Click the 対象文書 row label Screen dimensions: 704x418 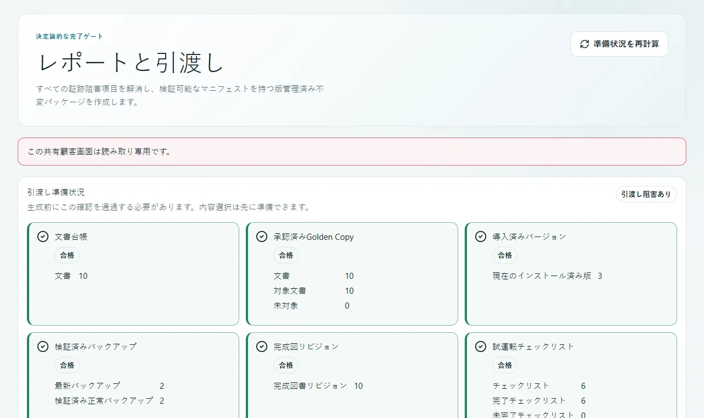[290, 291]
